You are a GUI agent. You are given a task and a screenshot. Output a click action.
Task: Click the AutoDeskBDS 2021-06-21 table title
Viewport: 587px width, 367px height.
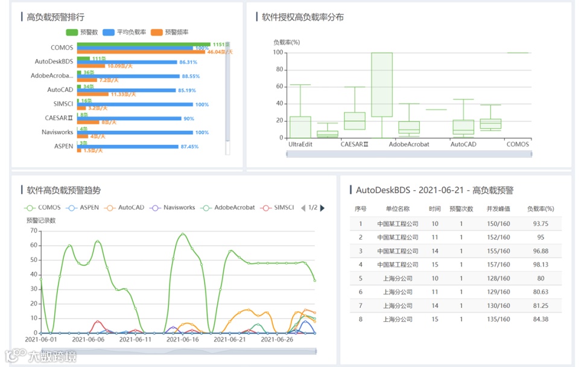434,190
